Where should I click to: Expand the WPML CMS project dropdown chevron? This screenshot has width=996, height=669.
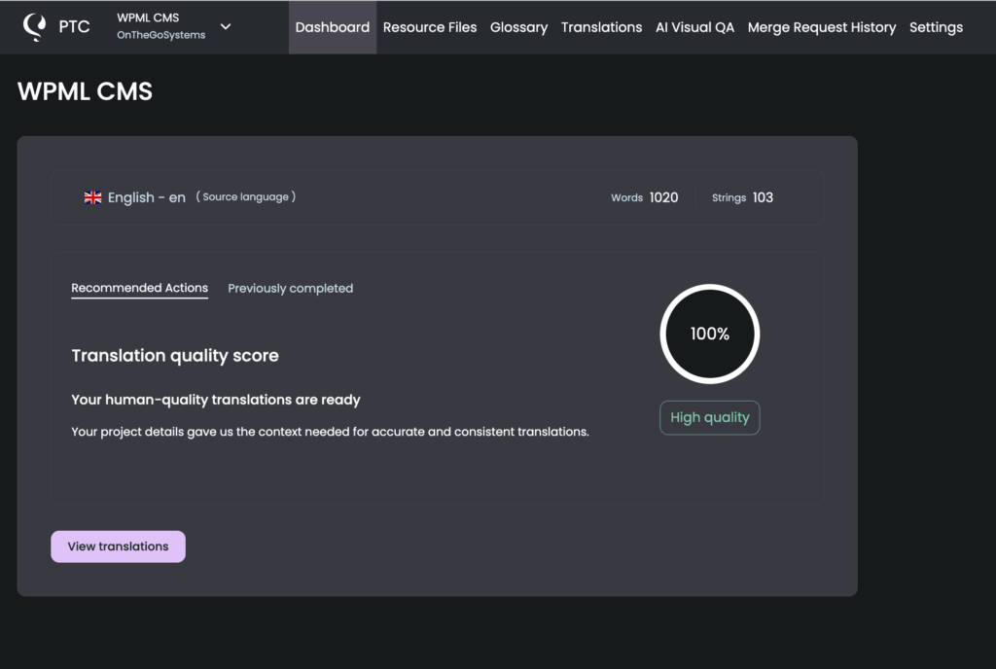point(226,26)
